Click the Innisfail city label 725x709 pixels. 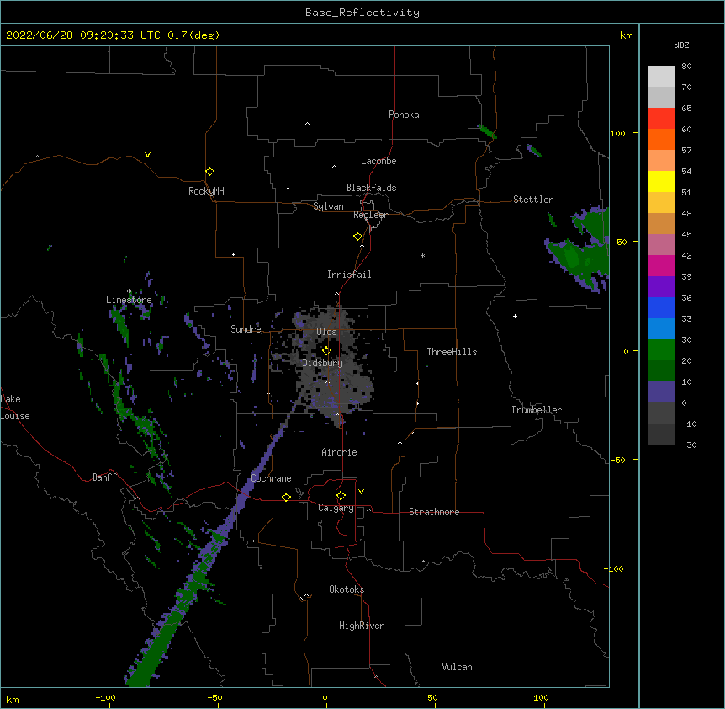click(x=349, y=275)
